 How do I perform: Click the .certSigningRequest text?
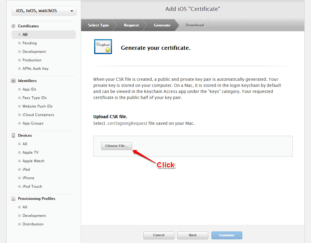tap(127, 123)
